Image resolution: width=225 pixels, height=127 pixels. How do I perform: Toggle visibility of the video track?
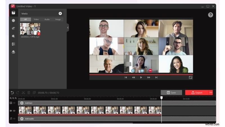(14, 111)
